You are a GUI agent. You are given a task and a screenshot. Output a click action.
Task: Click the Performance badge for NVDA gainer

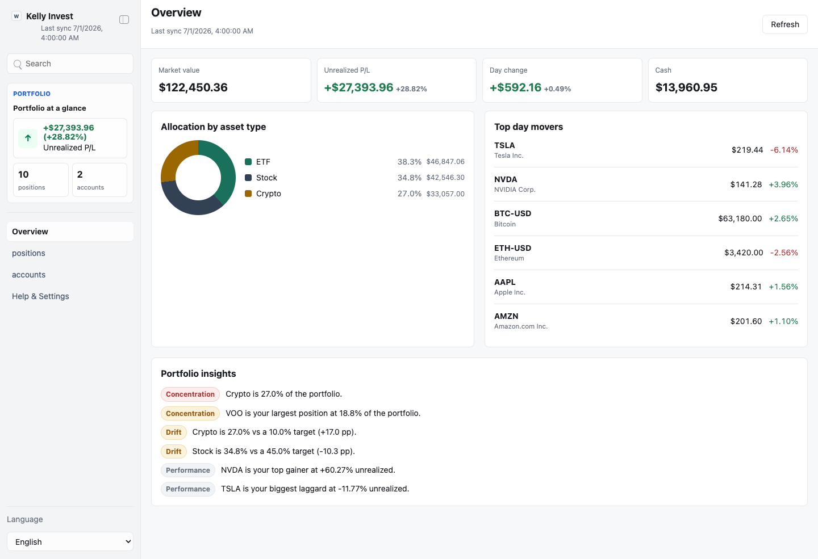[188, 470]
